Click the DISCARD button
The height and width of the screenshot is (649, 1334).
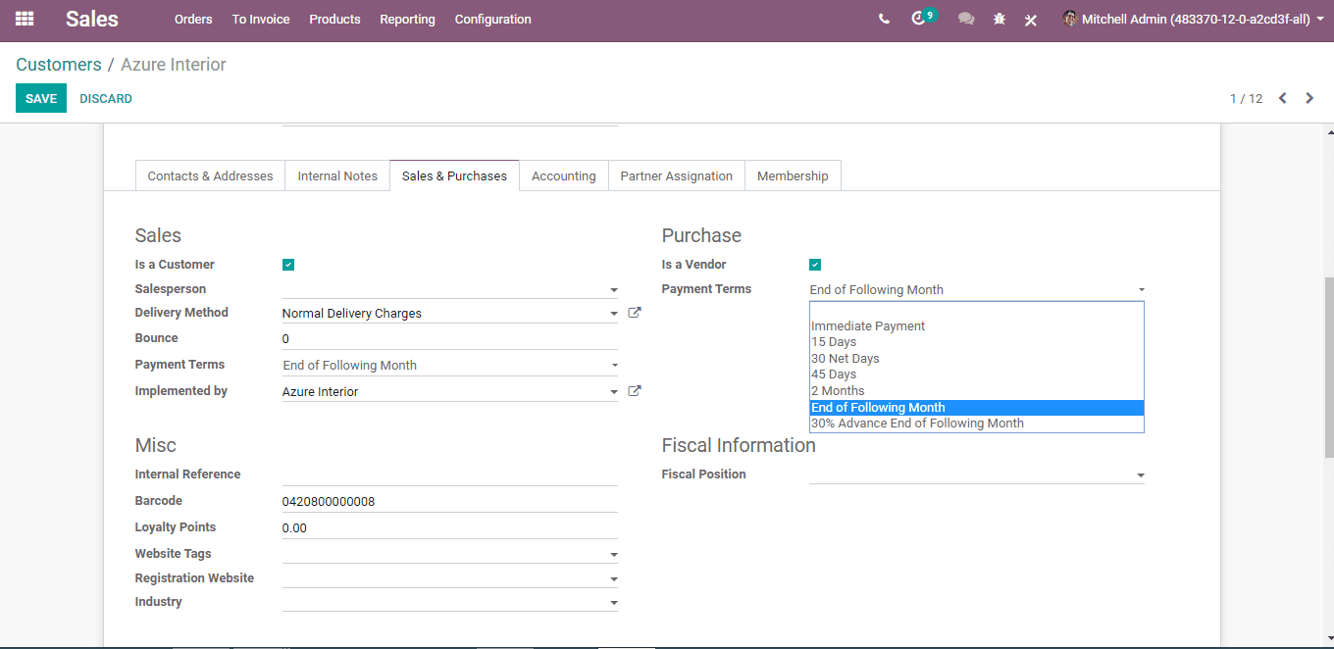[x=106, y=98]
